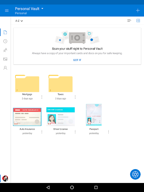Open the Recent clock icon
Image resolution: width=144 pixels, height=192 pixels.
[x=5, y=41]
